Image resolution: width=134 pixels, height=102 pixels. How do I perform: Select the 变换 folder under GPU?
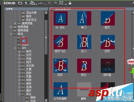27,59
